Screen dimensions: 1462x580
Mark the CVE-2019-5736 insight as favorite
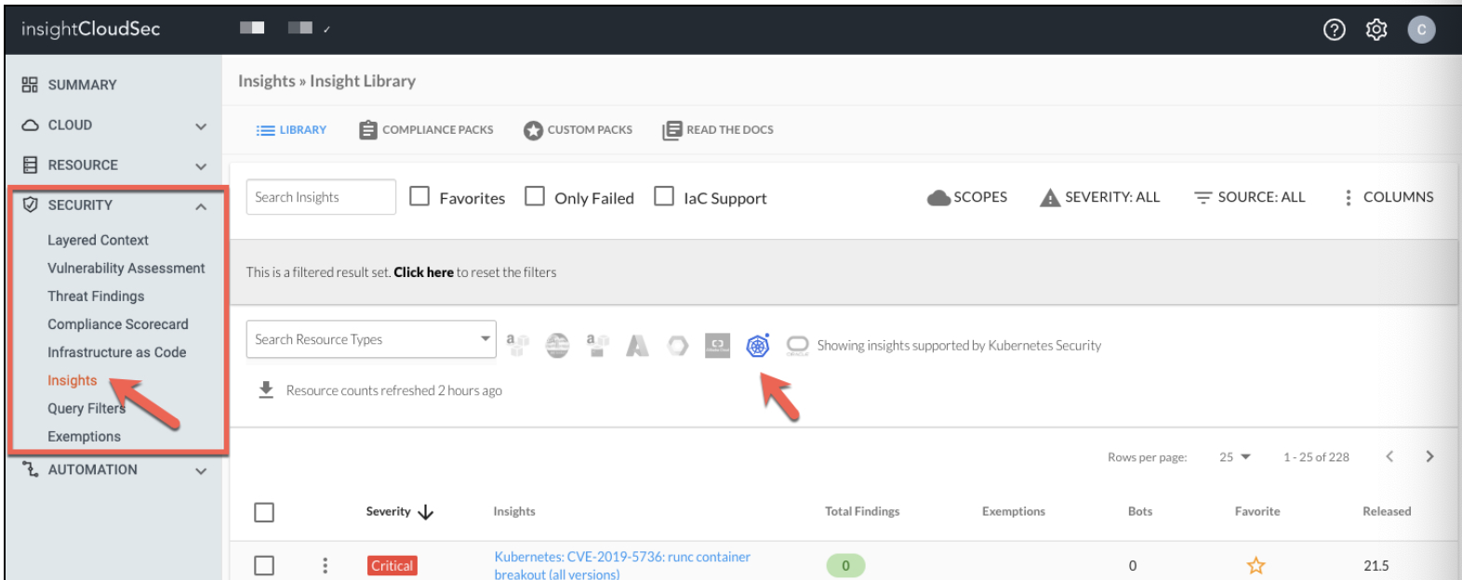1256,565
